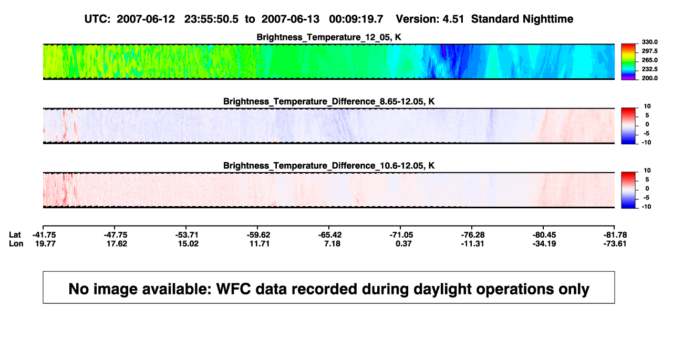683x350 pixels.
Task: Click latitude tick -53.71
Action: coord(186,235)
